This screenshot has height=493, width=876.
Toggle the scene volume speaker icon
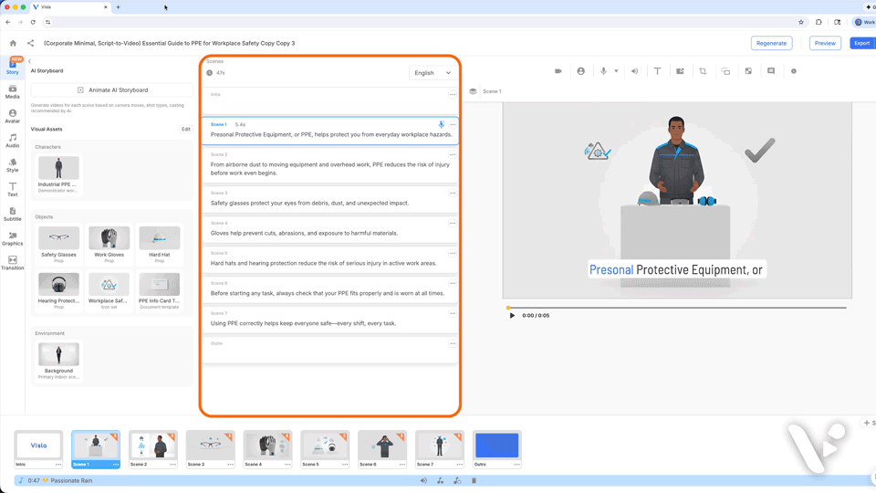point(634,71)
